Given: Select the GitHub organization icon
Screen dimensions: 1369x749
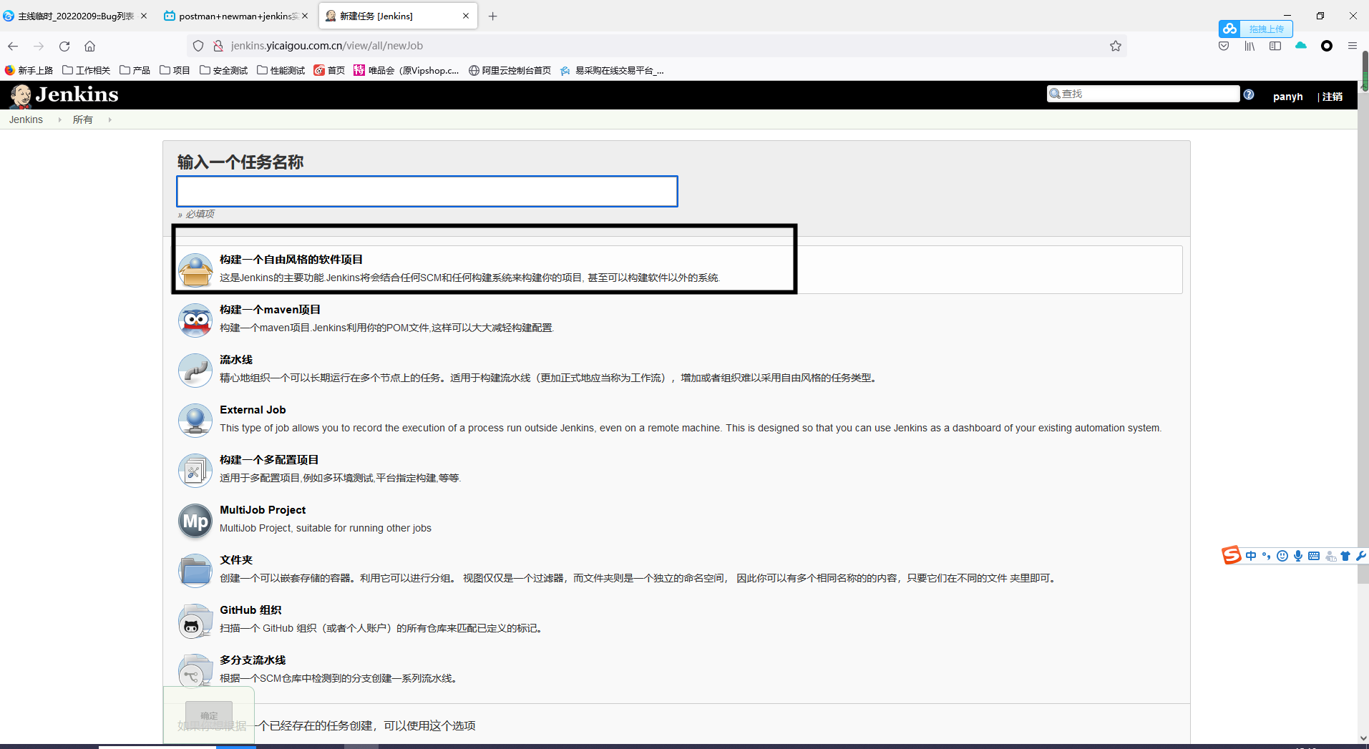Looking at the screenshot, I should [x=195, y=621].
